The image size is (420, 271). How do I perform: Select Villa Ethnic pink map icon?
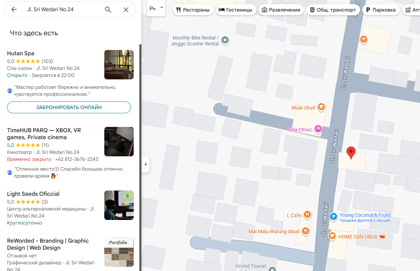point(318,129)
